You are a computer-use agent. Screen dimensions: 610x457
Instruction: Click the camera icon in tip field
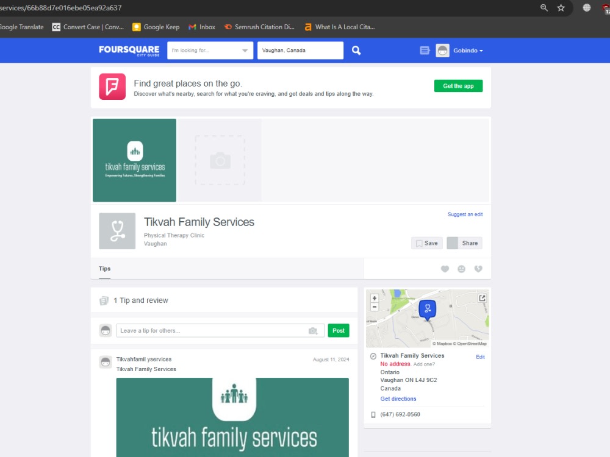(313, 331)
